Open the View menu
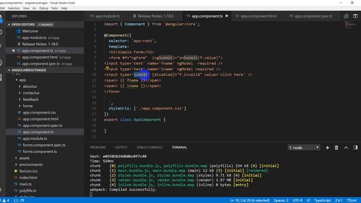 pyautogui.click(x=26, y=8)
